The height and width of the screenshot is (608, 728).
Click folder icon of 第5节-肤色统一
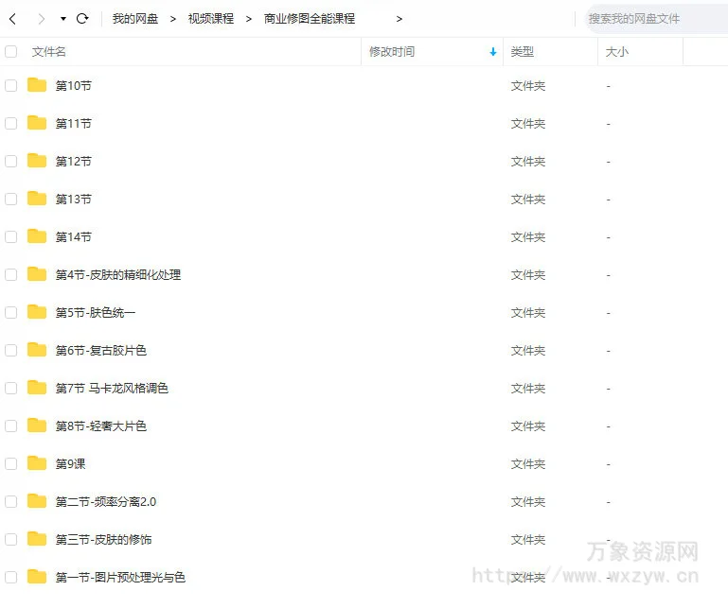37,312
